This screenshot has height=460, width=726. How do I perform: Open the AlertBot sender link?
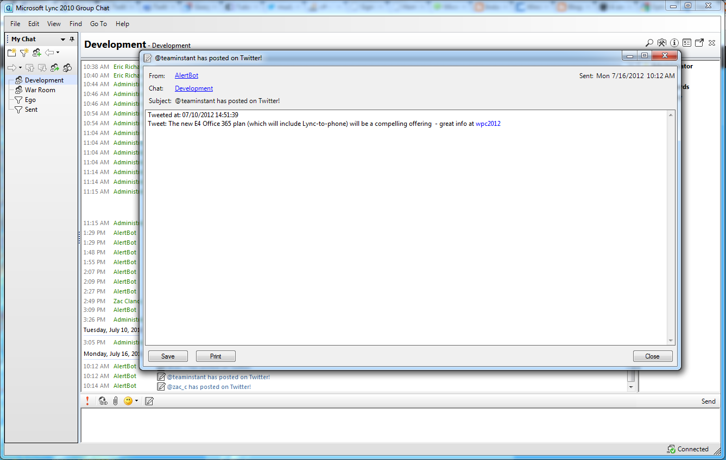pyautogui.click(x=186, y=75)
